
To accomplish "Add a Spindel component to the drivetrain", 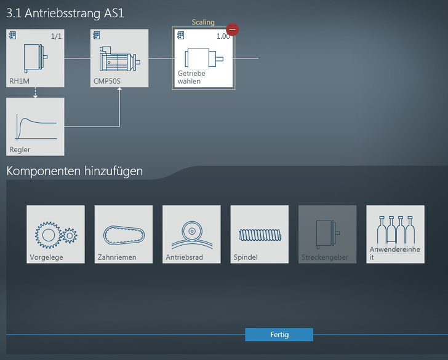I will (259, 234).
